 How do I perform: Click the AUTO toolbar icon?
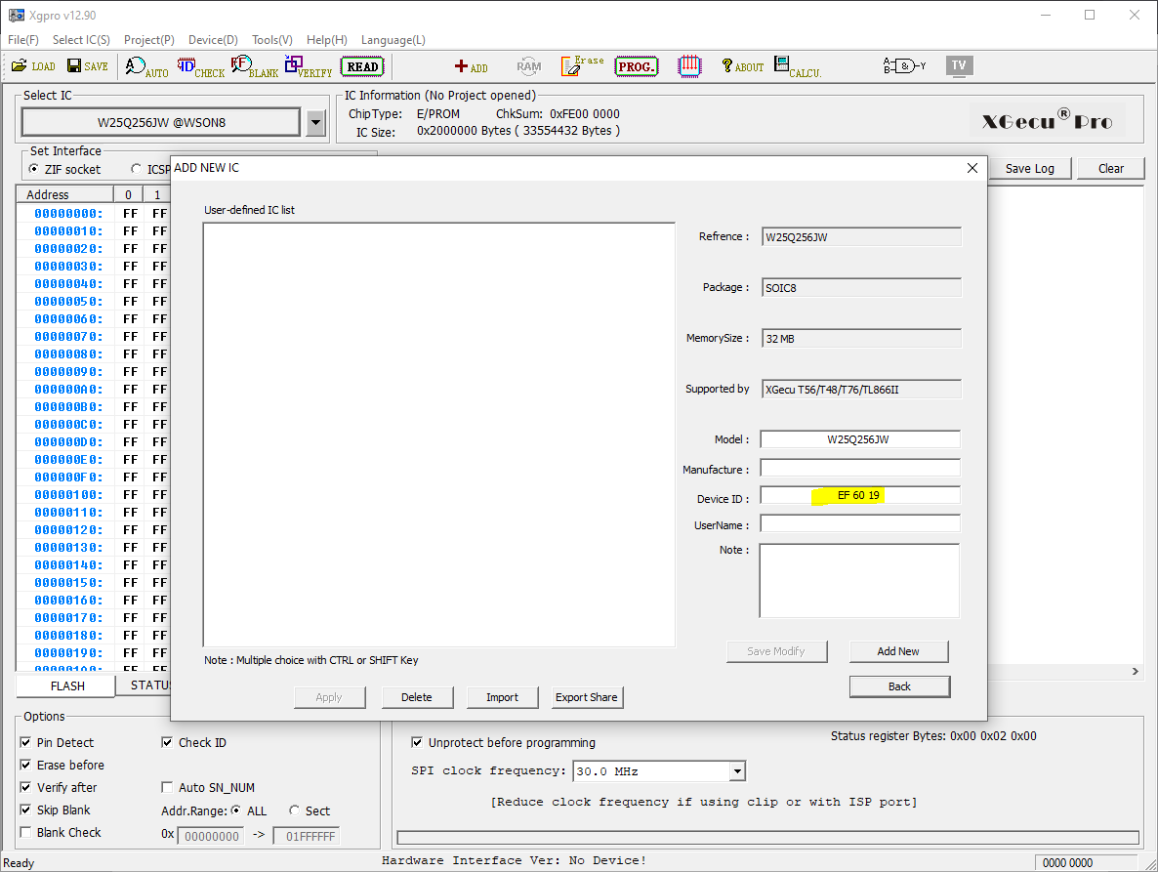(146, 66)
